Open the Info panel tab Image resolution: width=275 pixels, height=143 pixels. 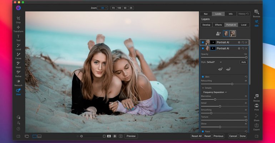(230, 14)
